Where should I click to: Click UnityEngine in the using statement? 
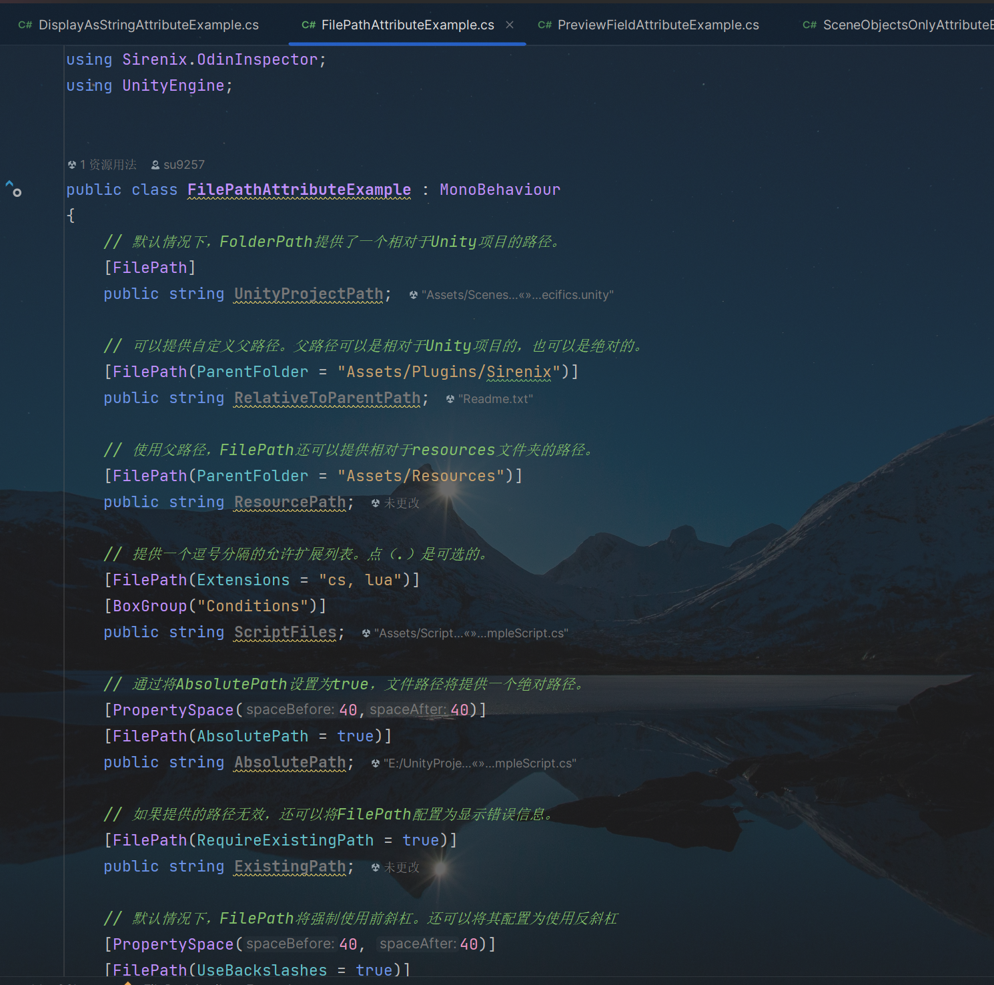pos(173,85)
